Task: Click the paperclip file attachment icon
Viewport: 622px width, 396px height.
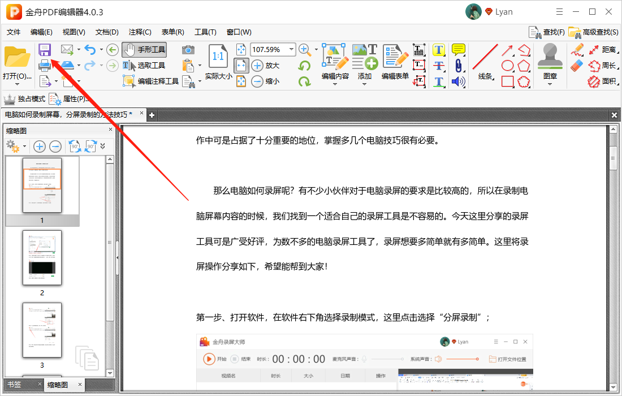Action: (459, 66)
